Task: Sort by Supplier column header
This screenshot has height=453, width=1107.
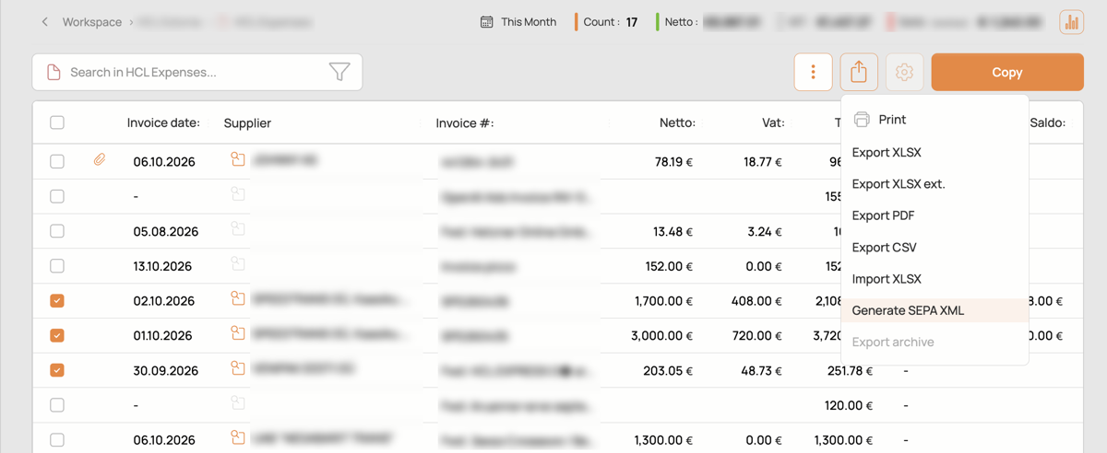Action: [247, 122]
